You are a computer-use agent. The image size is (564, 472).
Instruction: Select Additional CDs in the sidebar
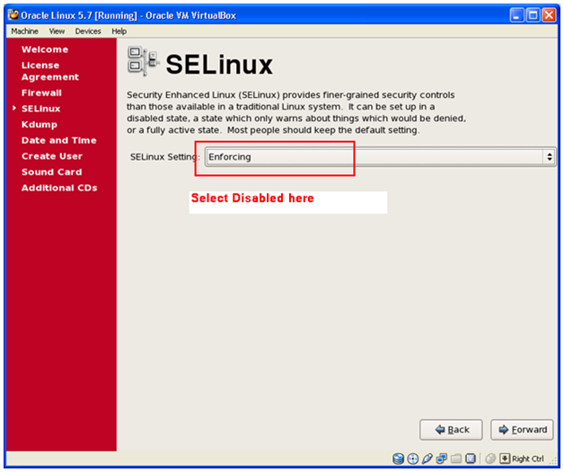click(59, 188)
